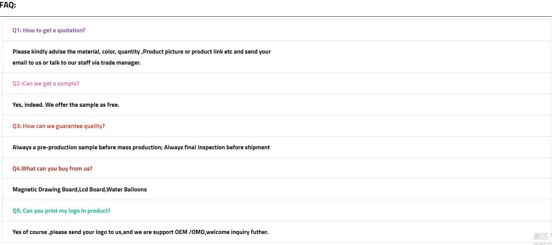Select the 'Q3: How can we guarantee quality?' row

coord(59,126)
